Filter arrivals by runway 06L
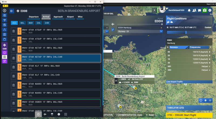 [22, 23]
